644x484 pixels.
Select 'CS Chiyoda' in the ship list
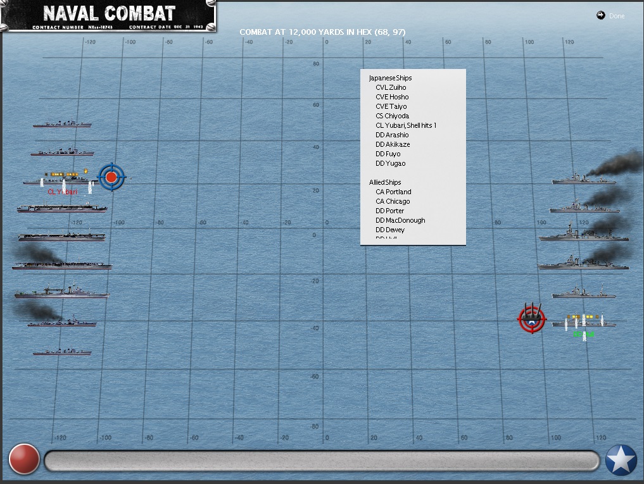[x=392, y=116]
